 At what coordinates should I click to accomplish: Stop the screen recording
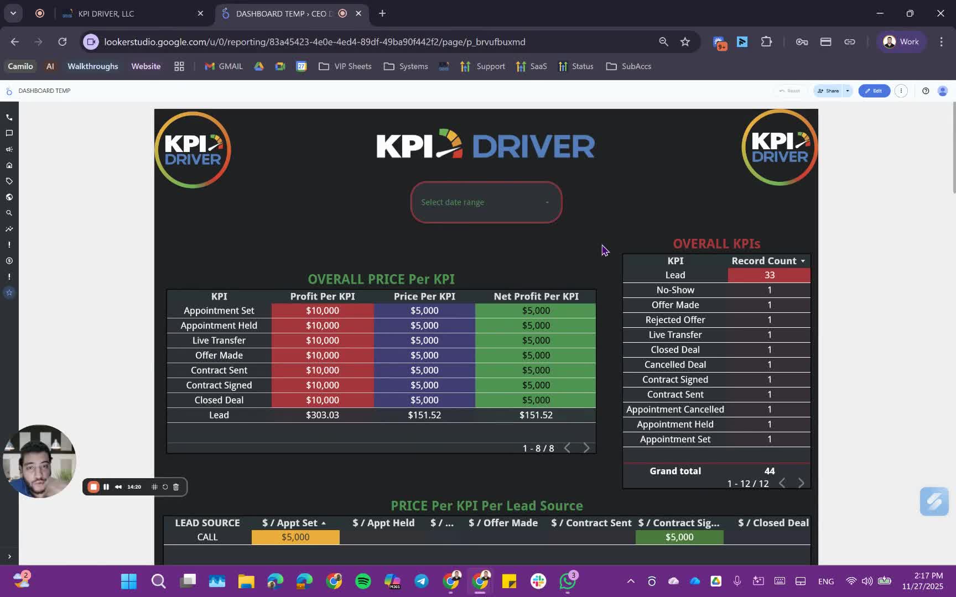(x=93, y=487)
